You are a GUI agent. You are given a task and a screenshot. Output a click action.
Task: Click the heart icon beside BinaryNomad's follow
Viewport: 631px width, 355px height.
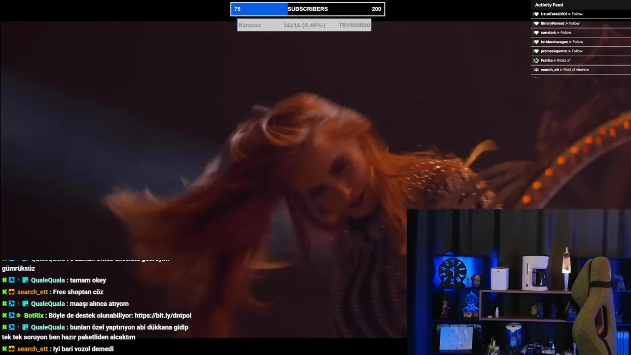pyautogui.click(x=536, y=24)
